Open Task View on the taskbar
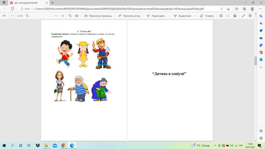Image resolution: width=265 pixels, height=149 pixels. pyautogui.click(x=29, y=145)
